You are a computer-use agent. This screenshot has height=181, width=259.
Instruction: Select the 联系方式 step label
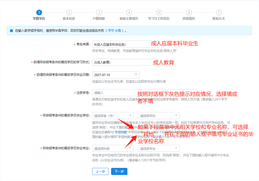point(219,18)
